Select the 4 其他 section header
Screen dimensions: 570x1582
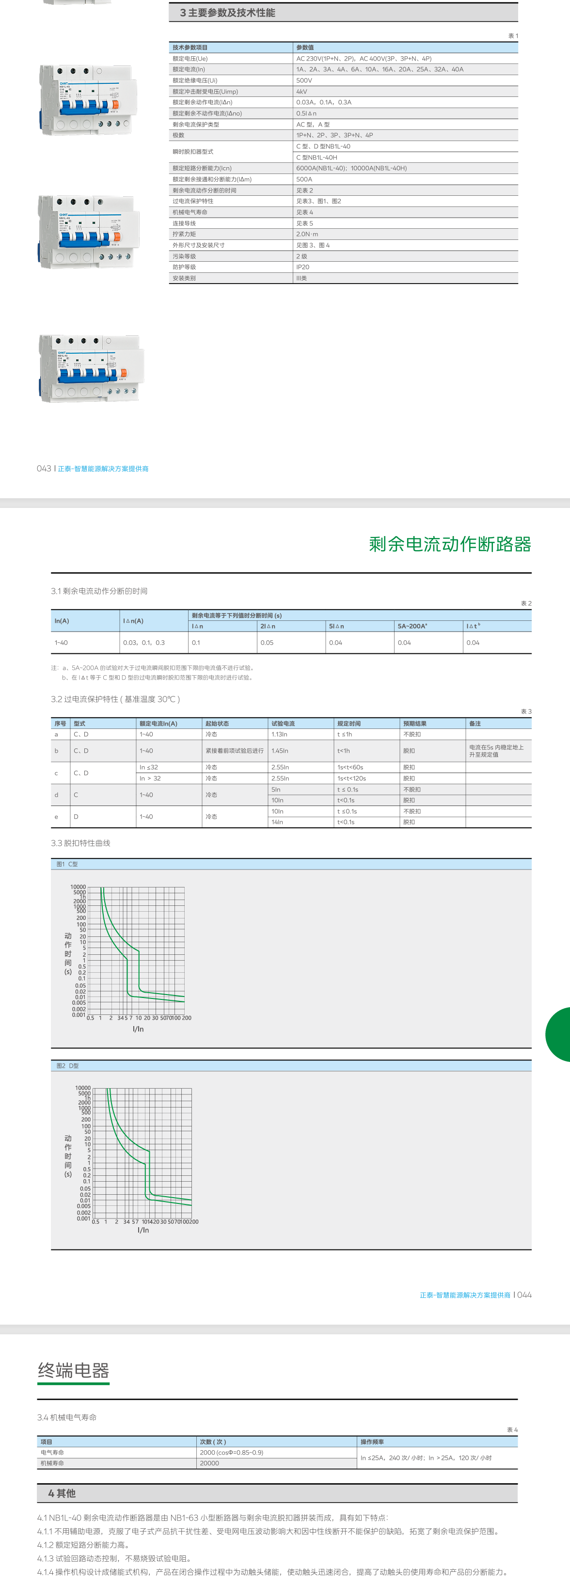(x=62, y=1493)
